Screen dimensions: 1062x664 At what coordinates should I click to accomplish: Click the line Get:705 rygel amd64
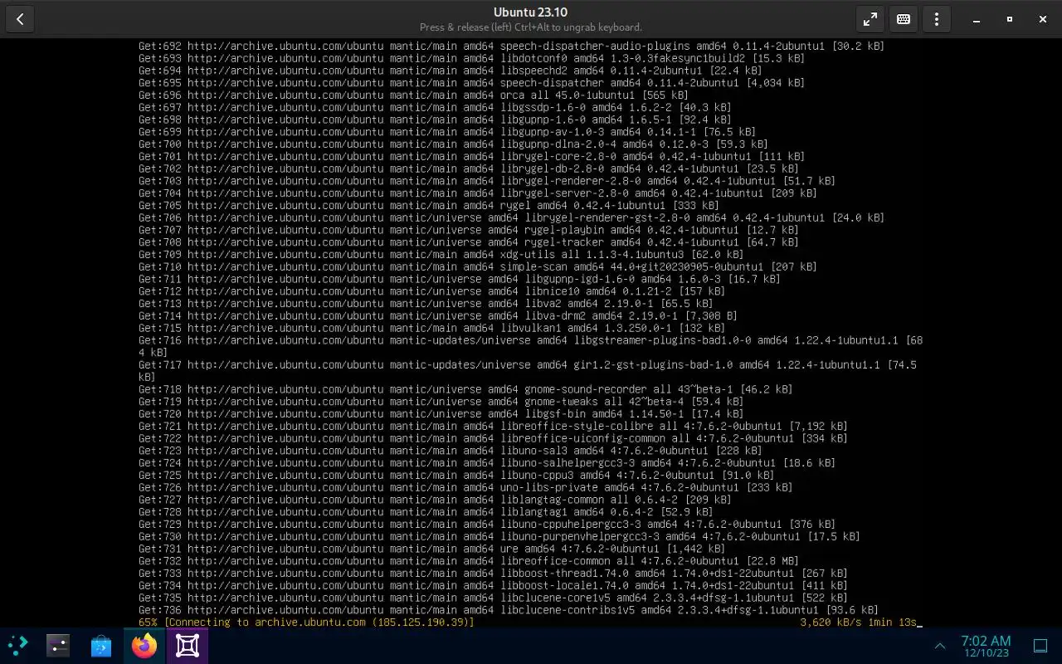pos(429,205)
